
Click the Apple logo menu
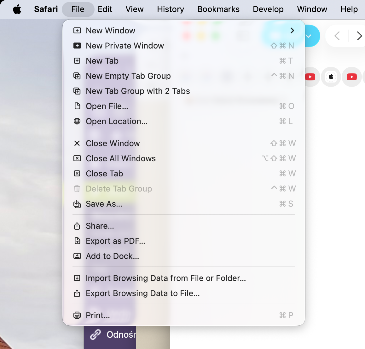pyautogui.click(x=17, y=9)
